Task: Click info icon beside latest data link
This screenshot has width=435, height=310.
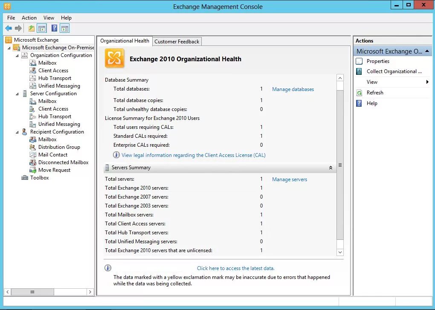Action: 108,268
